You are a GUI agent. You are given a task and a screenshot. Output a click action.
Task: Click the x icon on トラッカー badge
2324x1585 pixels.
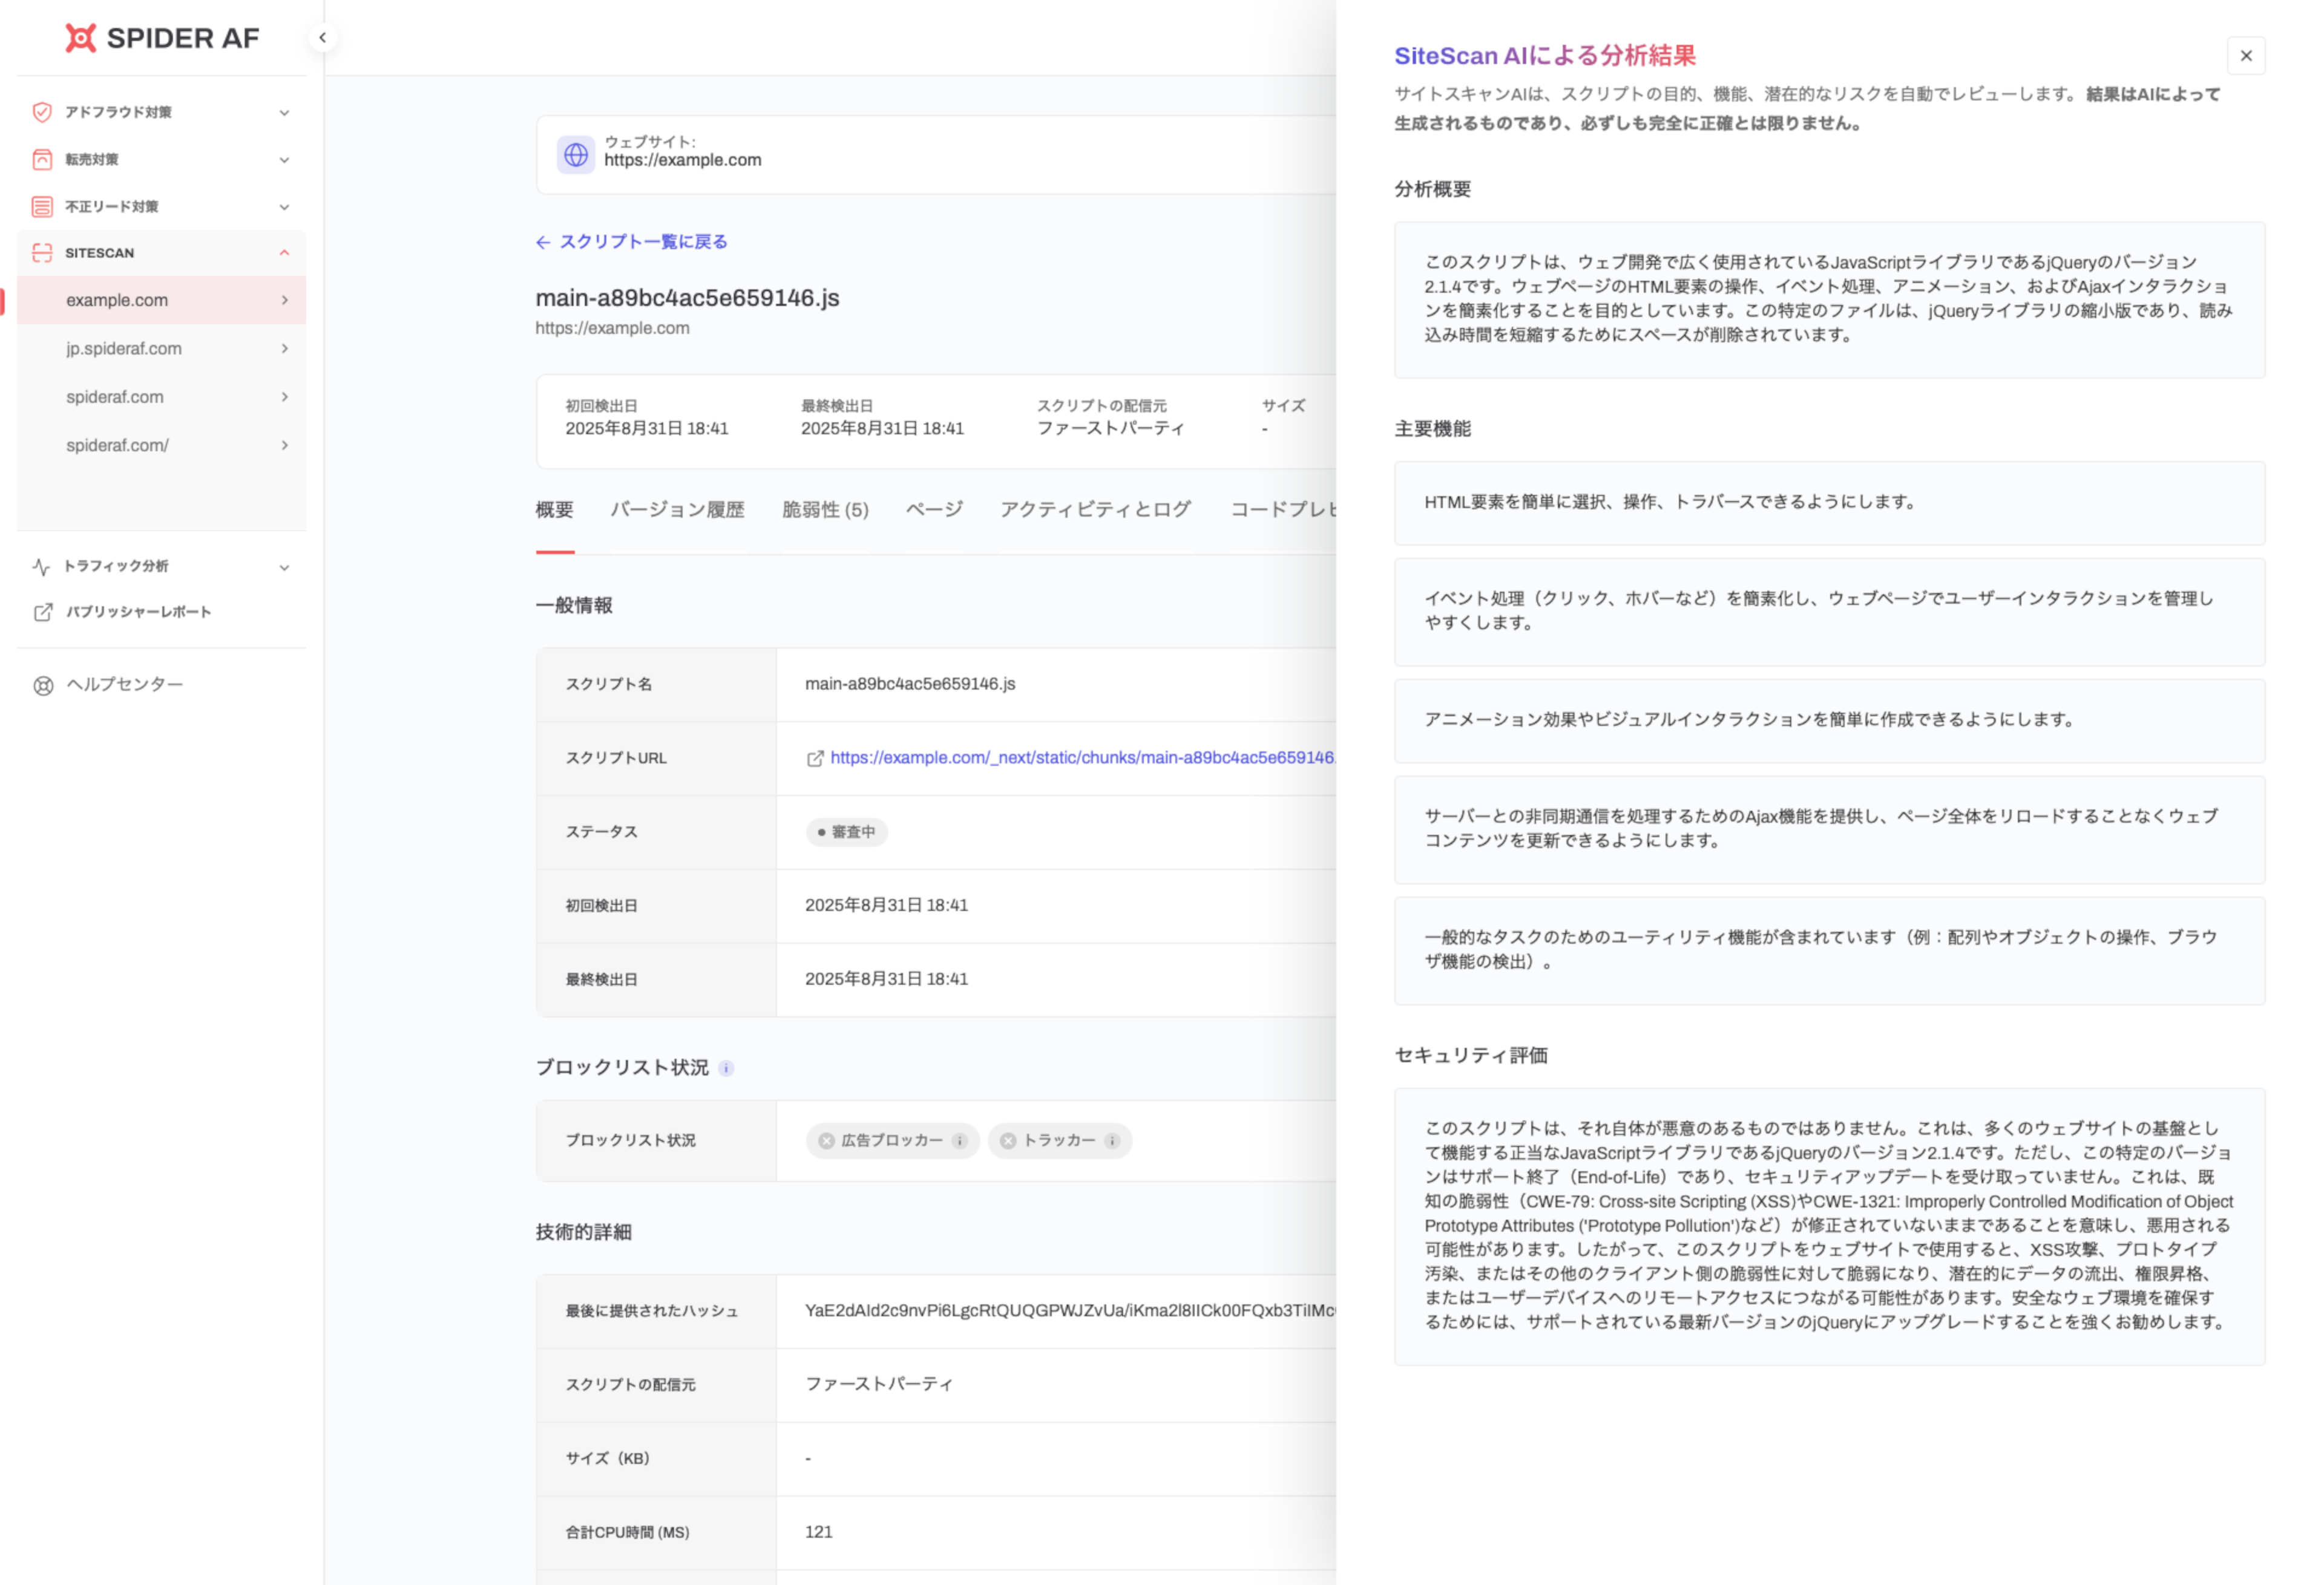click(x=1008, y=1142)
